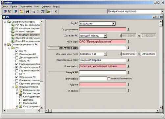The image size is (165, 119).
Task: Click the binoculars find icon
Action: tap(28, 11)
